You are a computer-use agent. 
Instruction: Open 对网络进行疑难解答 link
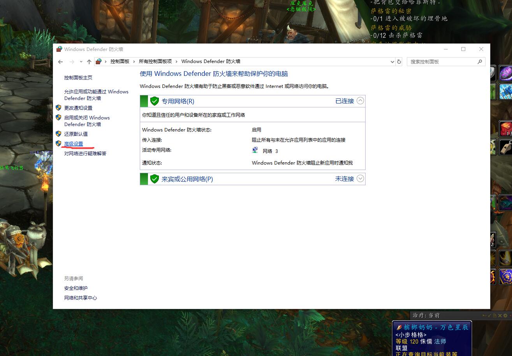click(x=85, y=154)
